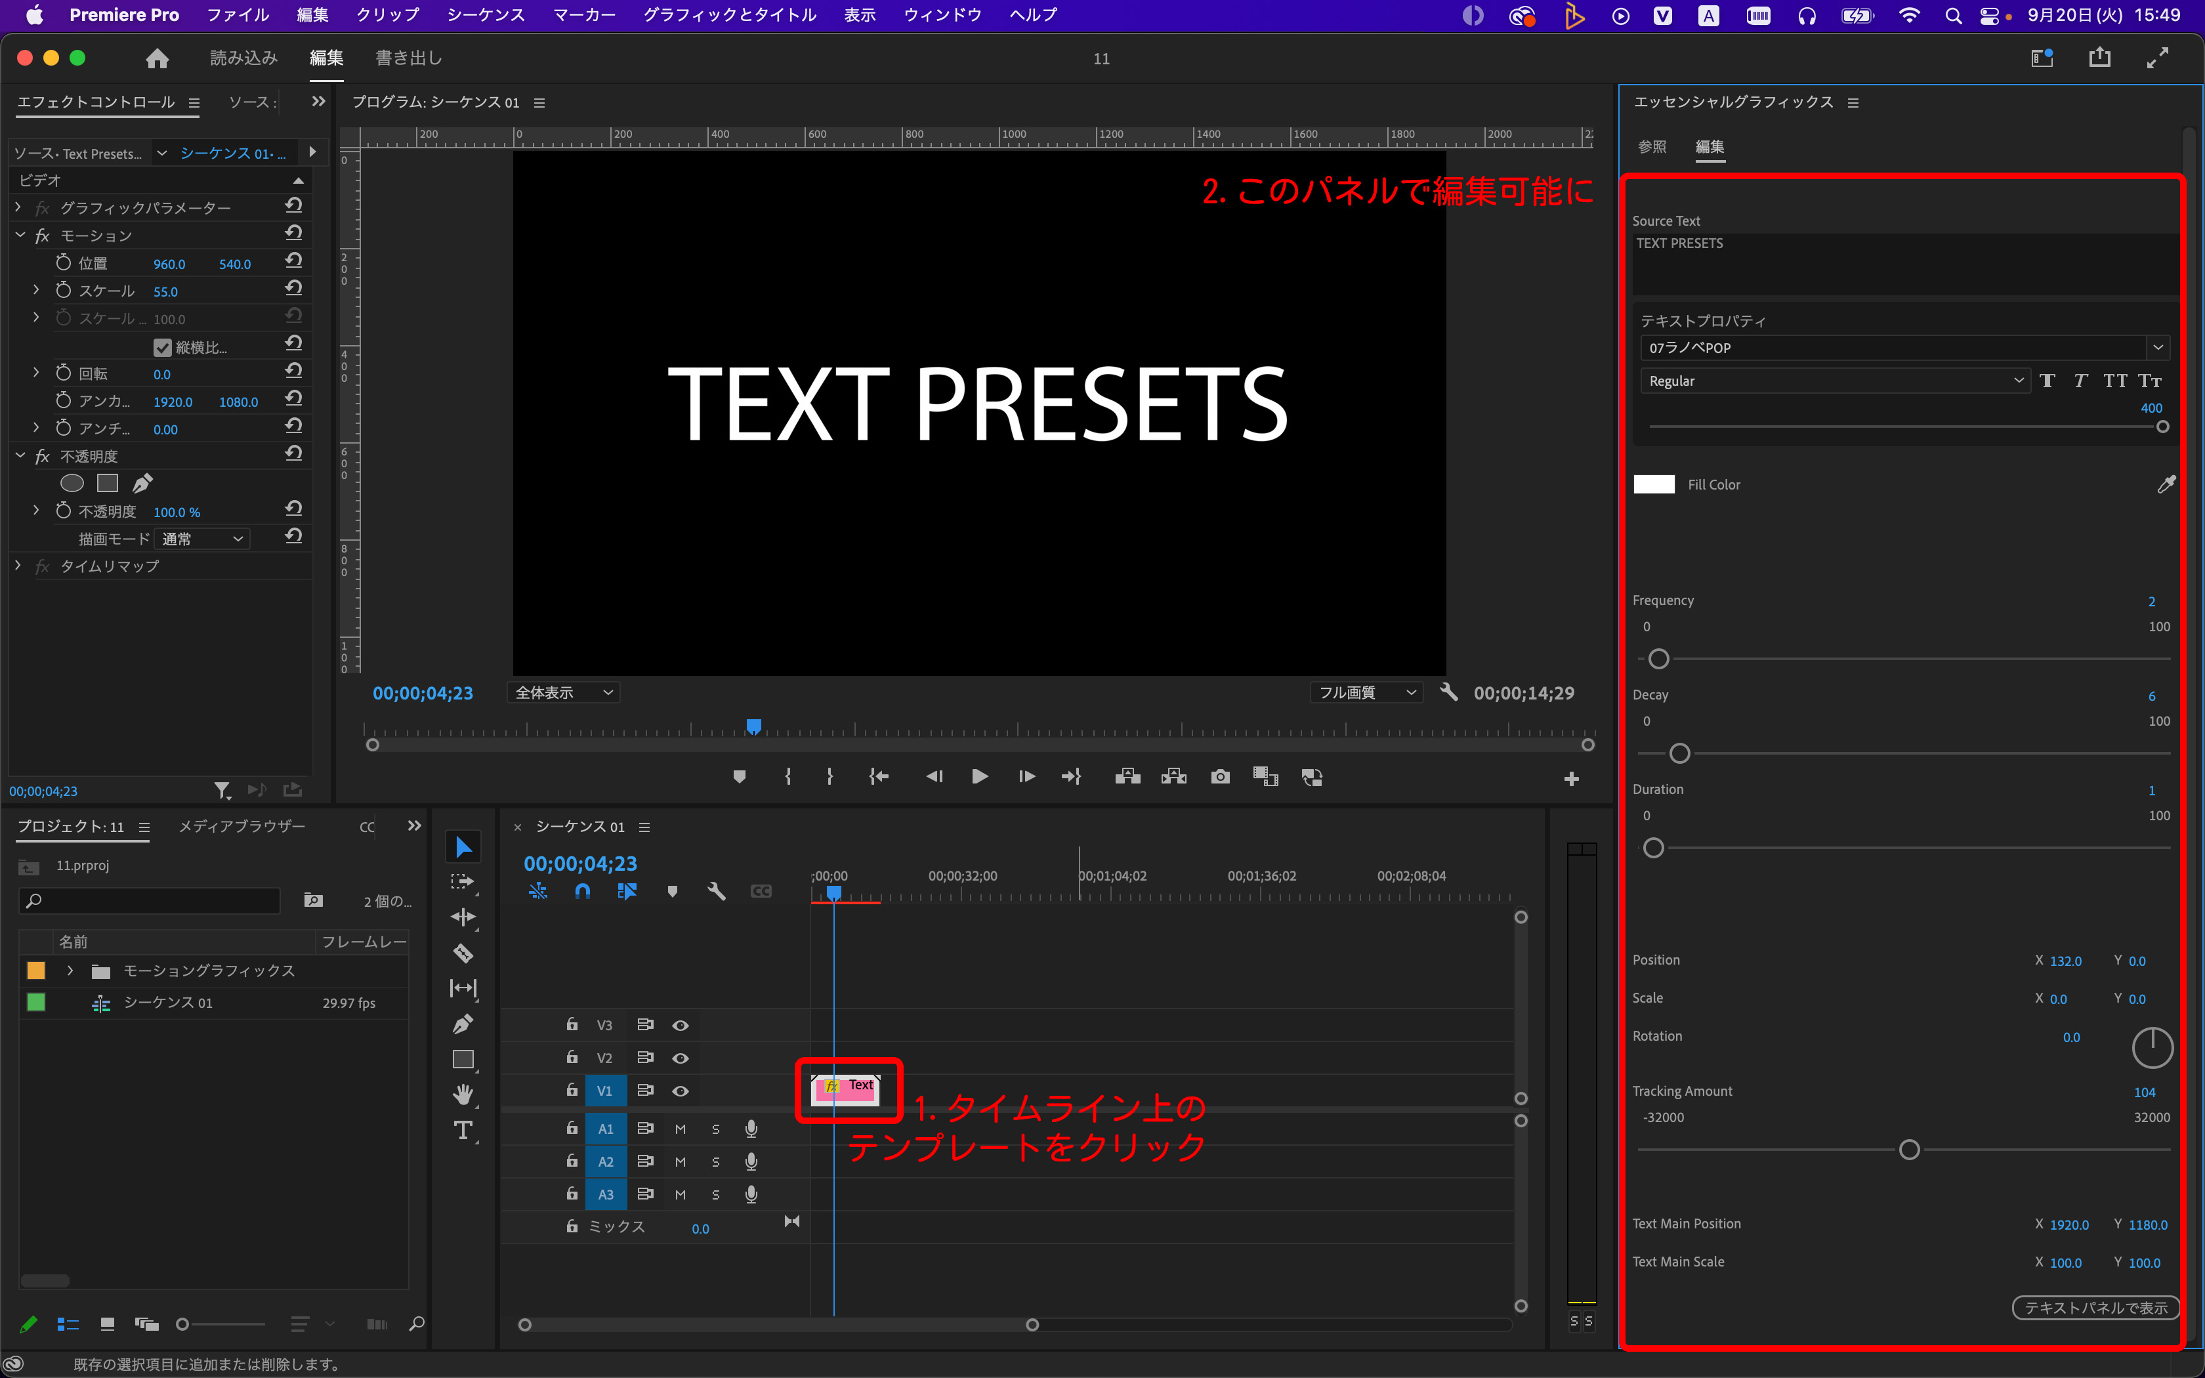Select the Razor tool
The image size is (2205, 1378).
pyautogui.click(x=463, y=953)
